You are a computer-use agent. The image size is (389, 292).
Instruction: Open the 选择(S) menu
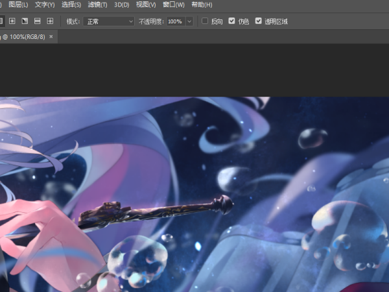71,5
